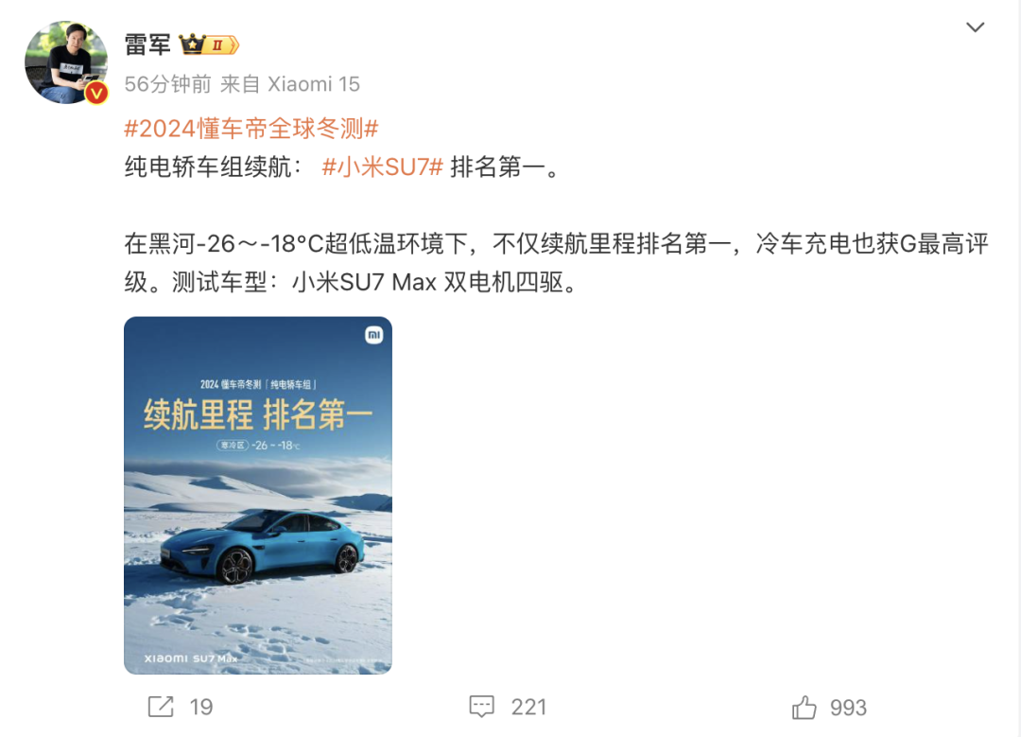Click the comment count 221
The height and width of the screenshot is (737, 1021).
[x=528, y=707]
